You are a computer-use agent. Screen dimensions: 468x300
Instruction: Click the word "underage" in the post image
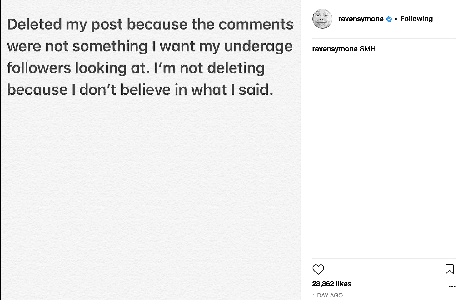[258, 47]
